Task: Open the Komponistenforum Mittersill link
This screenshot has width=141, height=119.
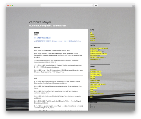Action: (x=42, y=62)
